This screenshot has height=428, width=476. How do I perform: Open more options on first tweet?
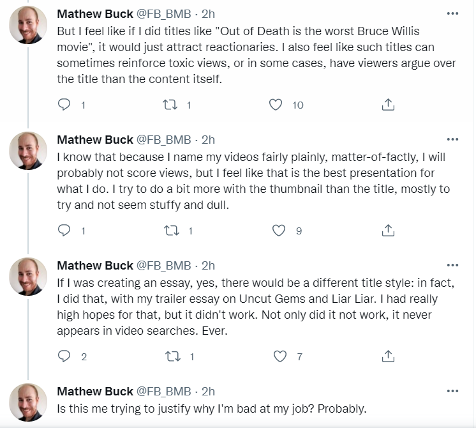pyautogui.click(x=452, y=13)
